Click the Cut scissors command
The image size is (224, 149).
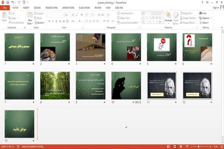pyautogui.click(x=12, y=13)
